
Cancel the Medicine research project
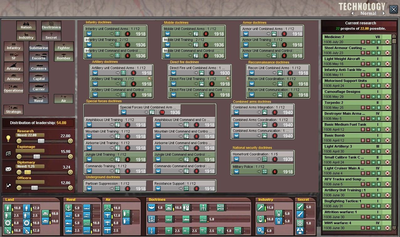click(387, 42)
